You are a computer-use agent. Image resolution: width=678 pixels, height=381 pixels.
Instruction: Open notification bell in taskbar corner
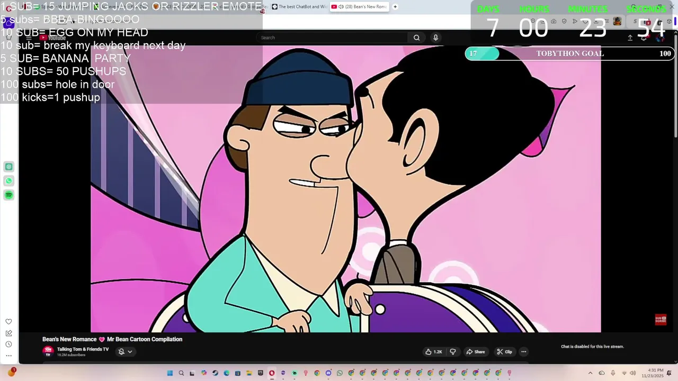coord(669,373)
